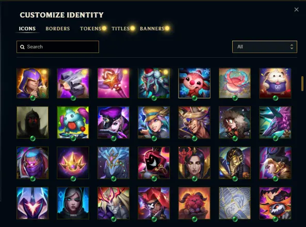Click the icon list scrollbar thumb
This screenshot has width=306, height=227.
pyautogui.click(x=302, y=83)
